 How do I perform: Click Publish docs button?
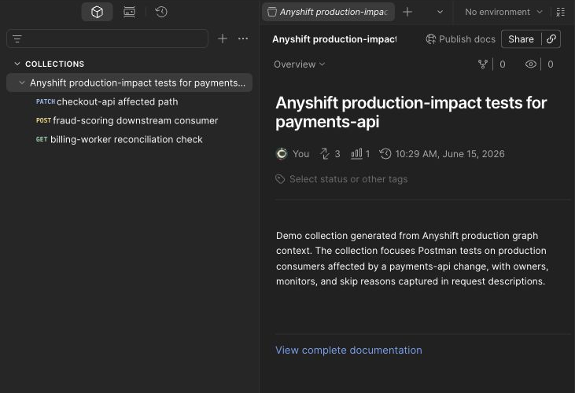coord(461,39)
